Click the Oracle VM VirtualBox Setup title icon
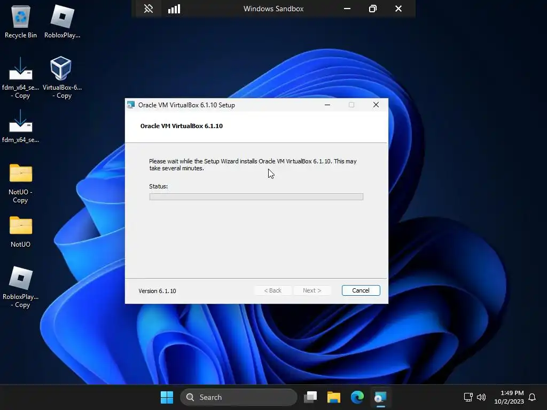Image resolution: width=547 pixels, height=410 pixels. [x=131, y=105]
